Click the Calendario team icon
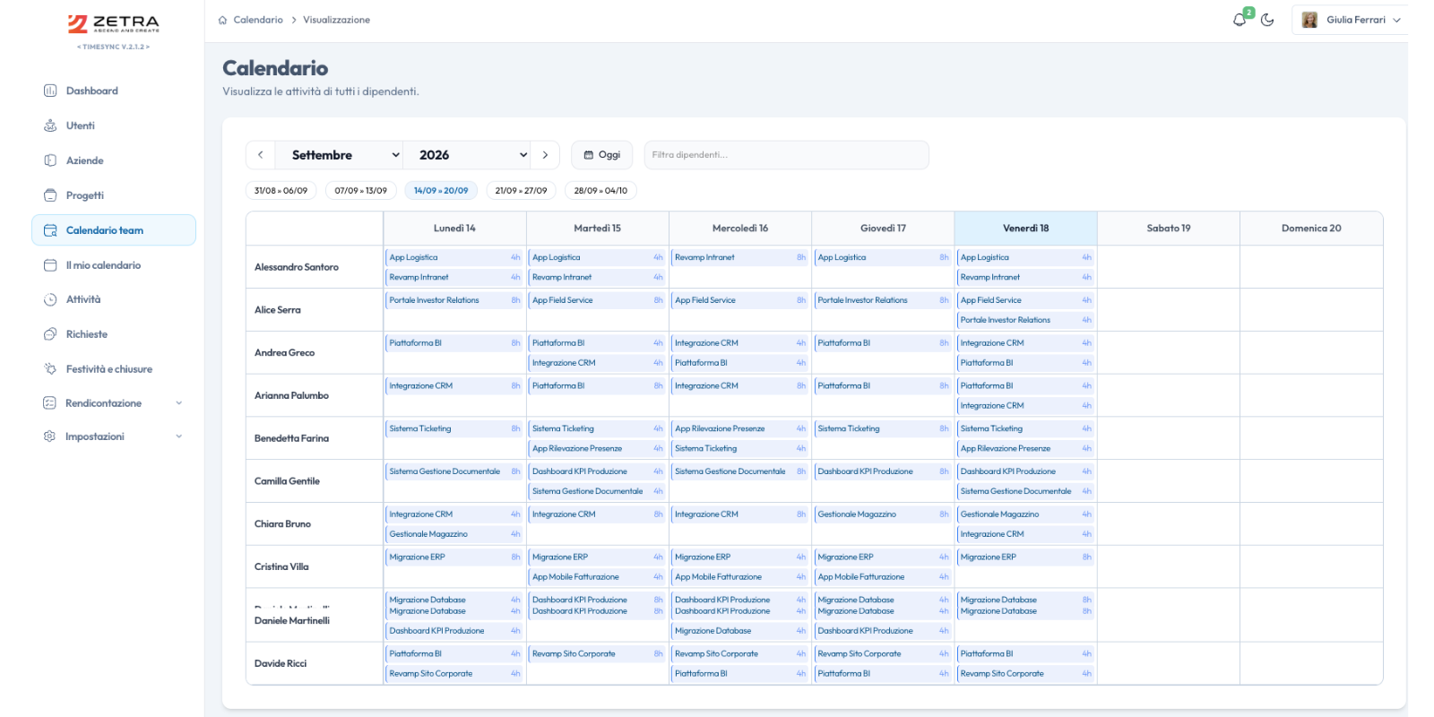 point(50,230)
